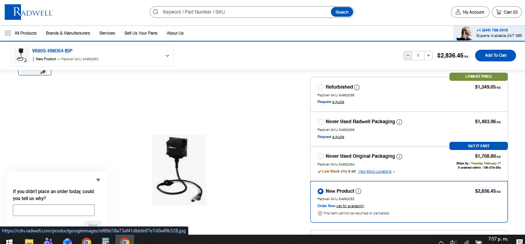Click the blue Search button
Viewport: 525px width, 244px height.
[x=342, y=12]
